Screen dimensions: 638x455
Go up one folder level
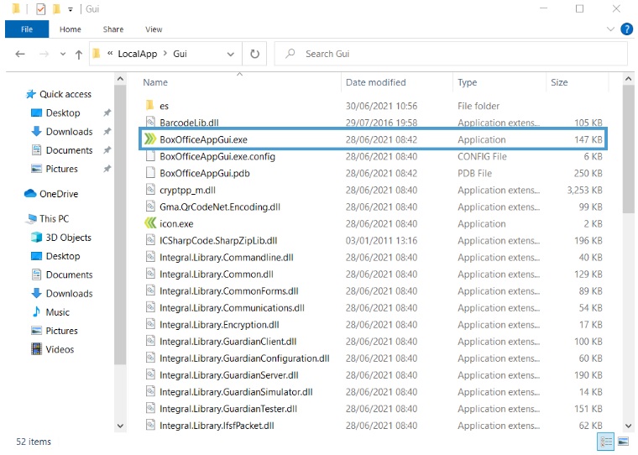(79, 54)
